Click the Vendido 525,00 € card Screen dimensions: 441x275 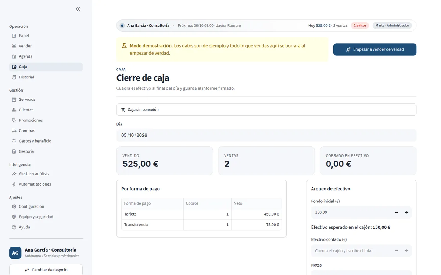165,161
